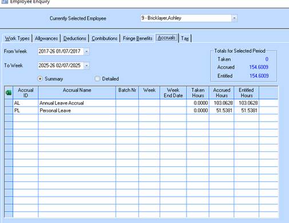Click Entitled Hours value in Annual Leave row
289x223 pixels.
click(247, 103)
